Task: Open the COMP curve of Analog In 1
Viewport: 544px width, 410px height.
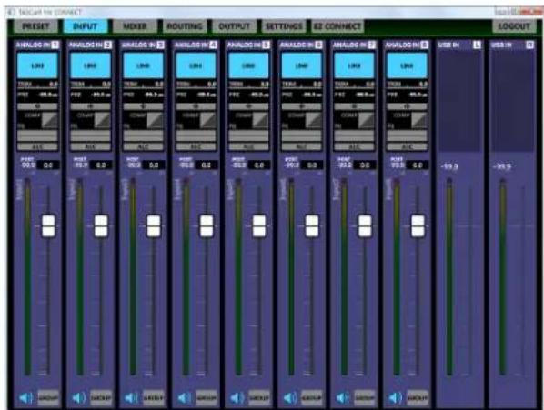Action: [50, 120]
